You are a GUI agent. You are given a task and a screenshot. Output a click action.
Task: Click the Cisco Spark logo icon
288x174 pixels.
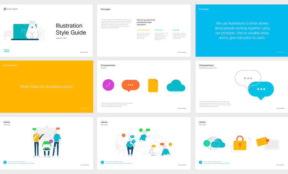point(5,9)
